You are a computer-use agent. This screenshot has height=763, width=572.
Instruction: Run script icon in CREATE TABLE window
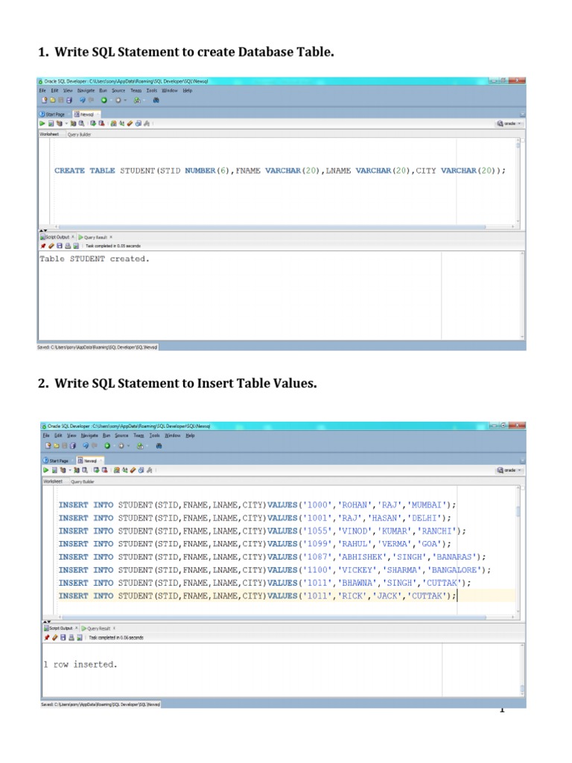coord(51,124)
